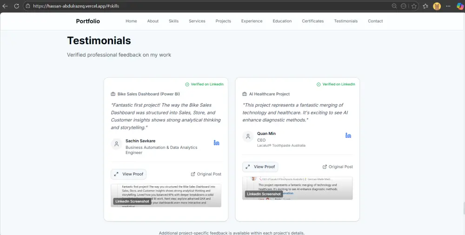465x235 pixels.
Task: Open the Services nav link
Action: click(197, 21)
